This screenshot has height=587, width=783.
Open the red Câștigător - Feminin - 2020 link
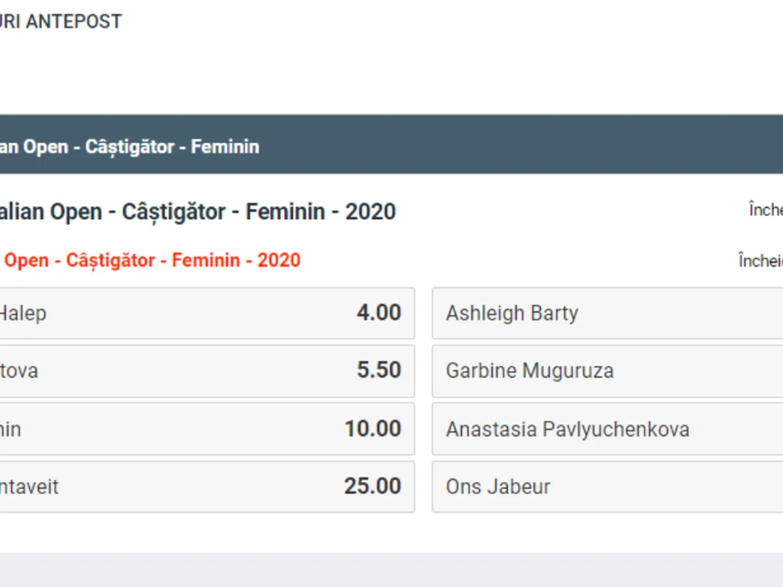point(152,260)
